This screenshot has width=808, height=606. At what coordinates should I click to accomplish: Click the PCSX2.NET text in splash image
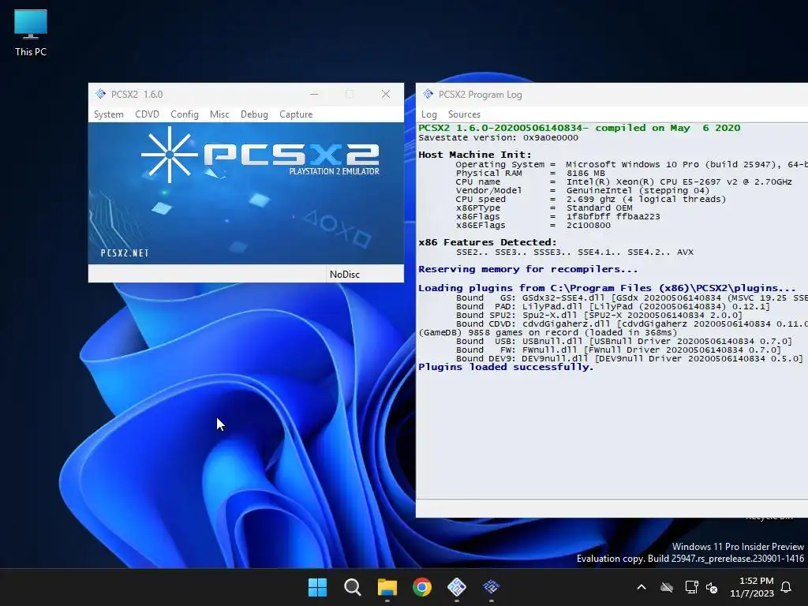(125, 253)
